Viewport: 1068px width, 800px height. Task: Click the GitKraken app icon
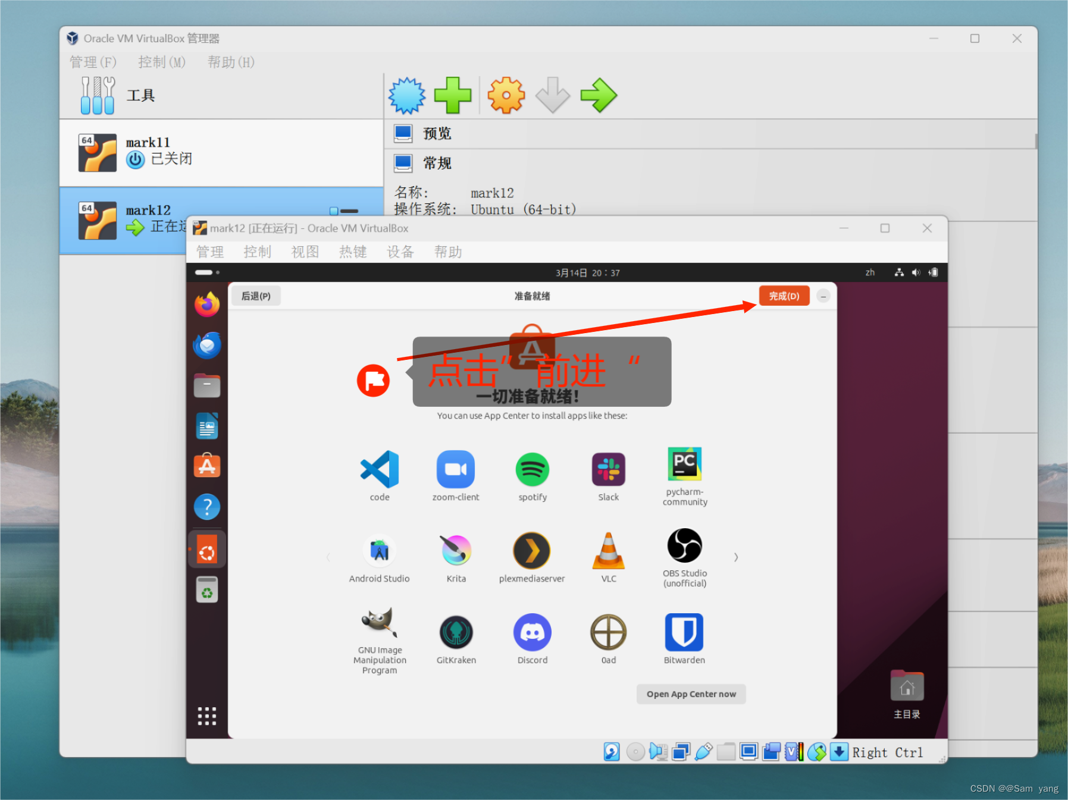pos(456,632)
